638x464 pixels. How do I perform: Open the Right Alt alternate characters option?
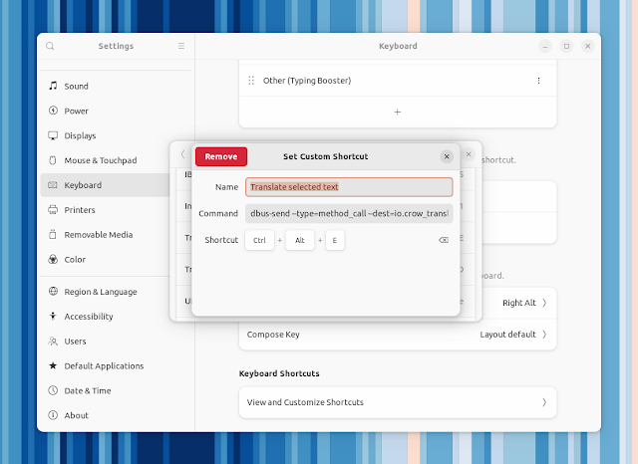click(524, 303)
